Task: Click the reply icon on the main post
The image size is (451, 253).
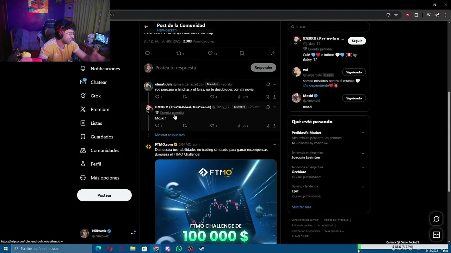Action: (x=147, y=53)
